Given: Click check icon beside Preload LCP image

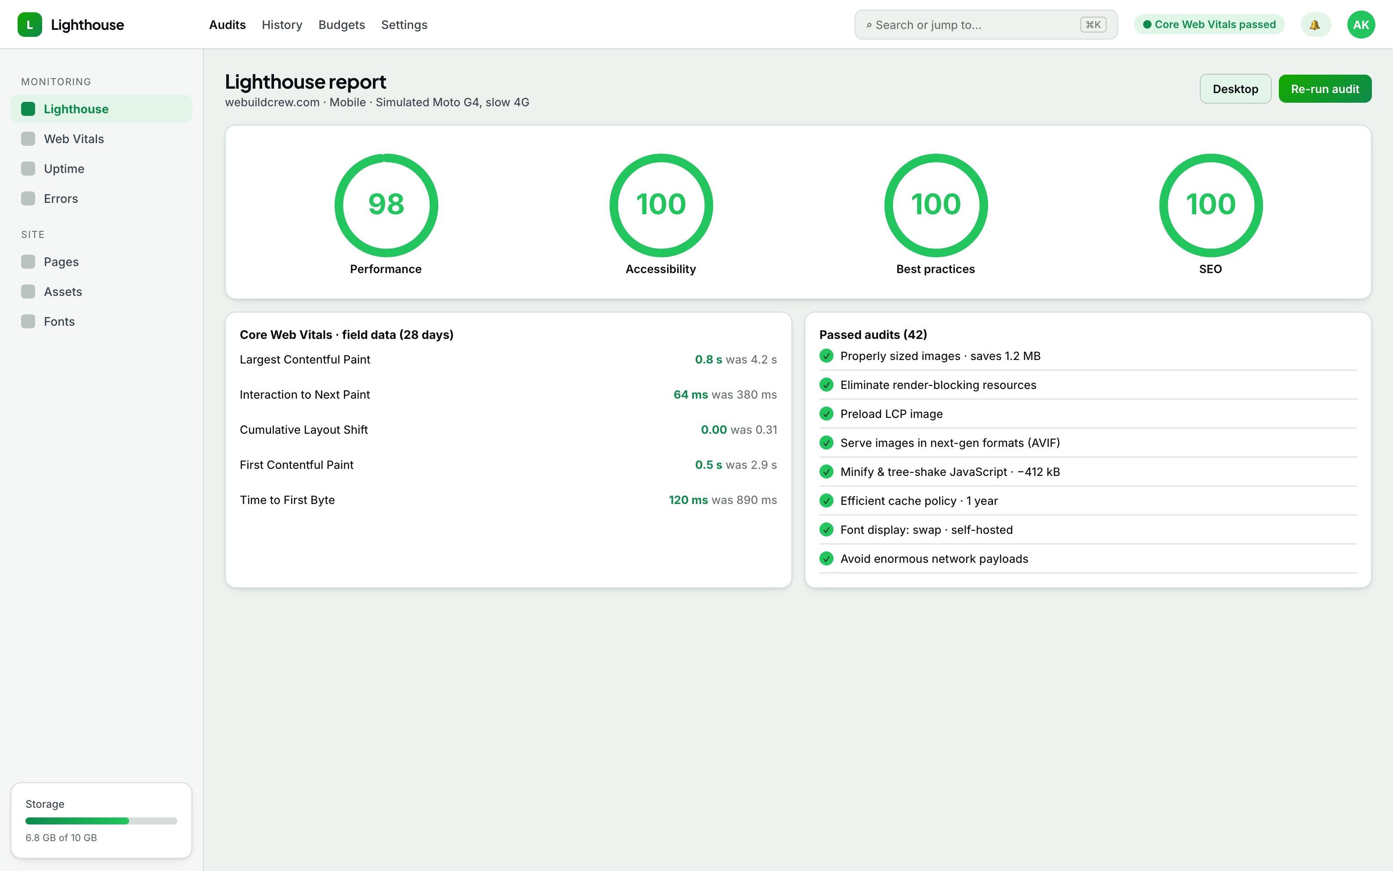Looking at the screenshot, I should (826, 414).
